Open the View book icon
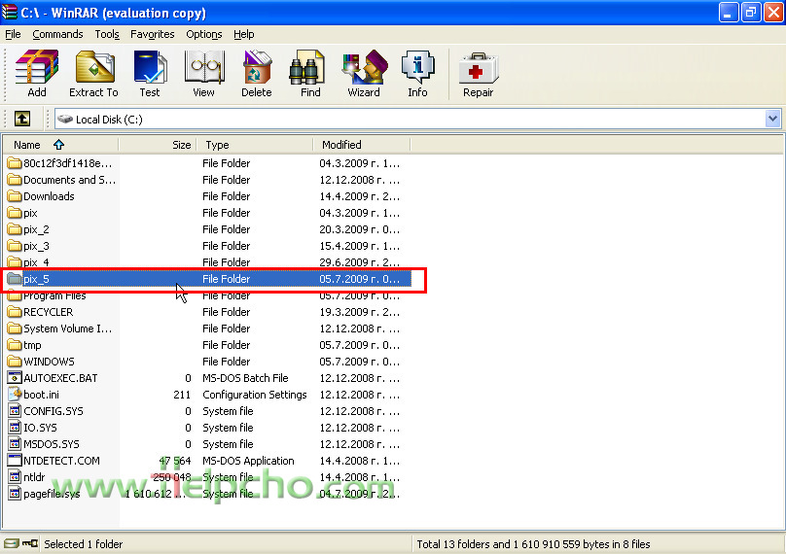This screenshot has height=554, width=786. [x=204, y=67]
